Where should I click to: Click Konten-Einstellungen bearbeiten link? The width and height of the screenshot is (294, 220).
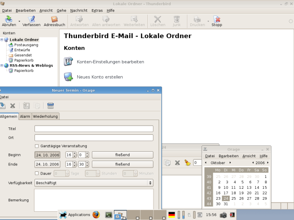point(110,62)
